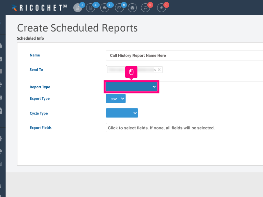Open the ticket icon with red badge
The width and height of the screenshot is (263, 197).
(x=161, y=8)
